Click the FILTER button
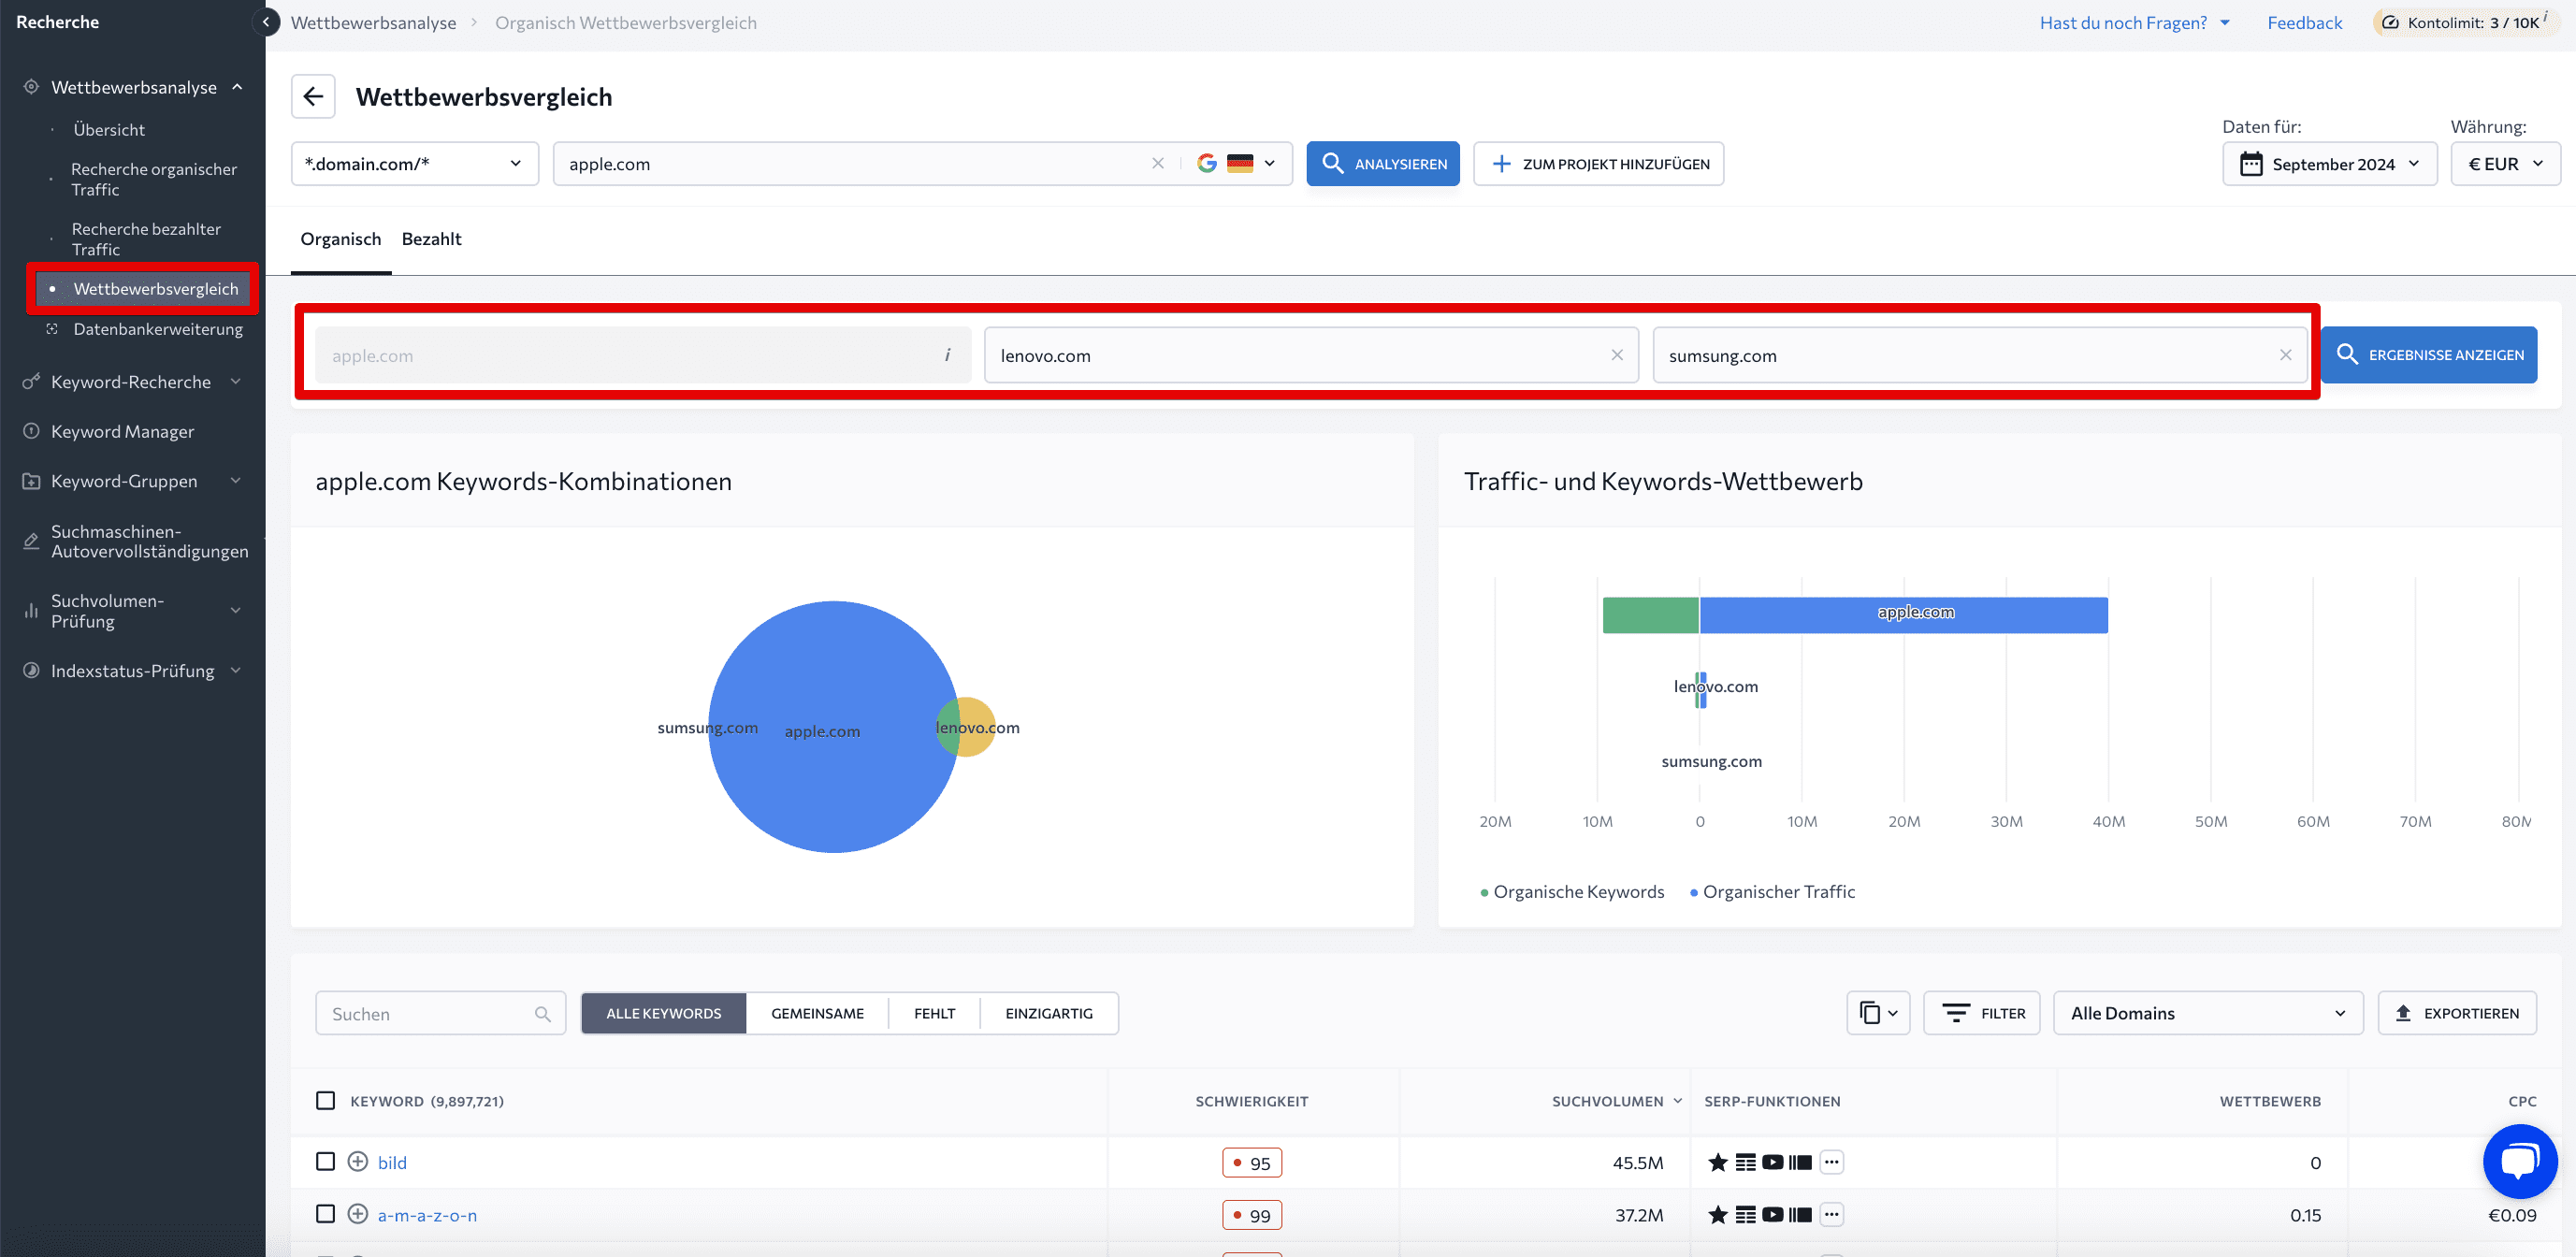Image resolution: width=2576 pixels, height=1257 pixels. click(x=1981, y=1013)
